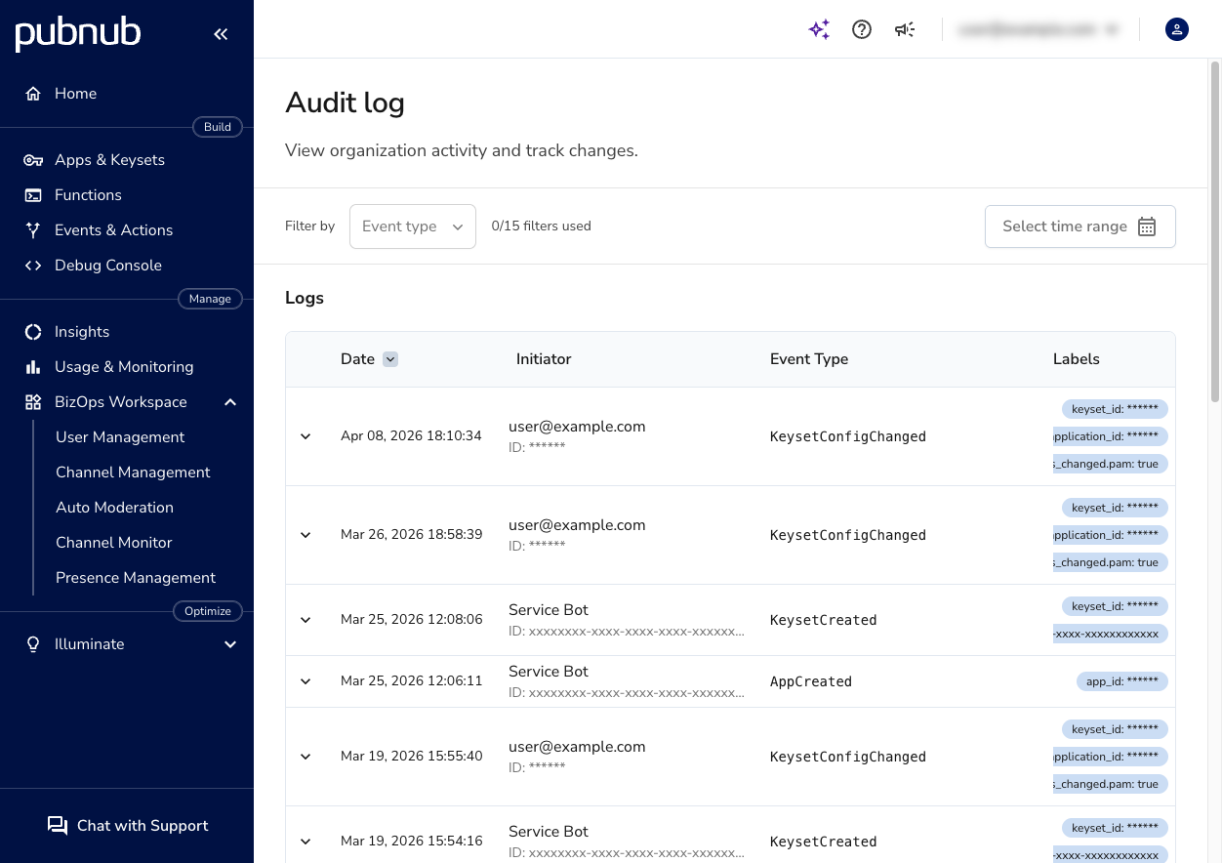This screenshot has width=1222, height=863.
Task: Click the help question mark icon
Action: [x=862, y=29]
